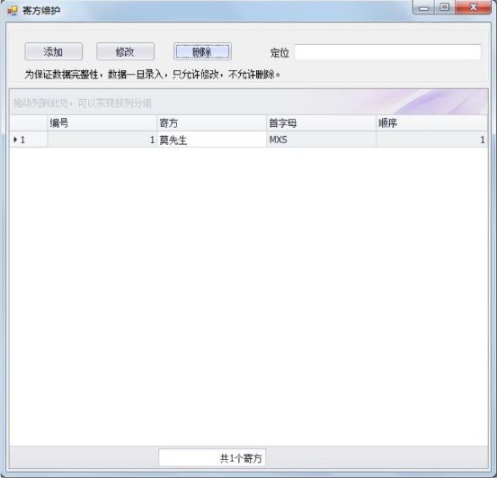This screenshot has height=478, width=497.
Task: Sort by the 顺序 column header
Action: 431,123
